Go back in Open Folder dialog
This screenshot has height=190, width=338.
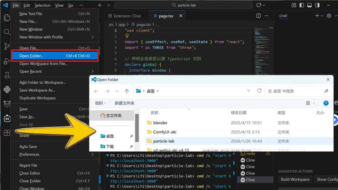96,91
